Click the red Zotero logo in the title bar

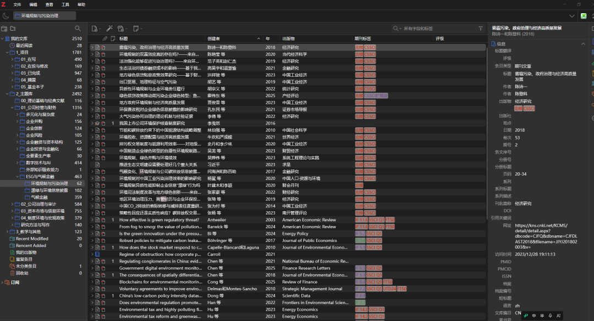click(x=3, y=4)
